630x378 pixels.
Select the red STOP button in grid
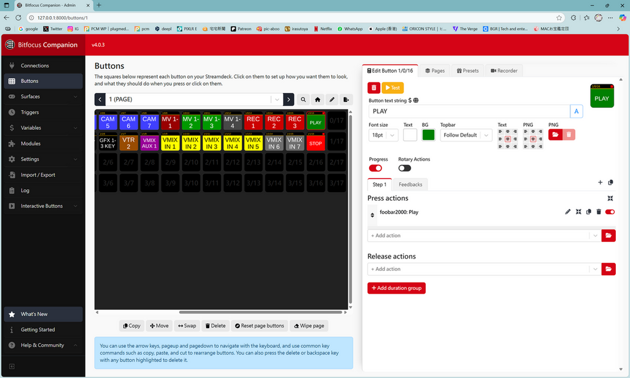(316, 143)
